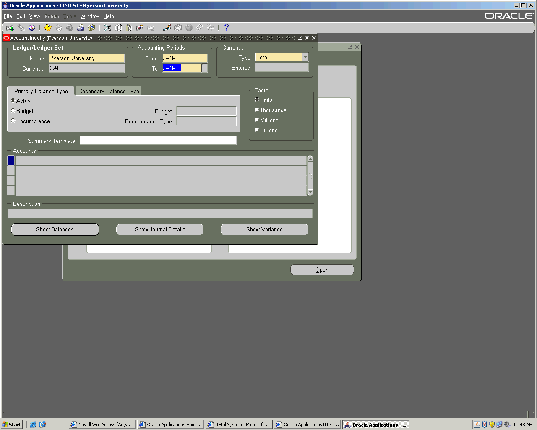The height and width of the screenshot is (430, 537).
Task: Click the Show Balances button
Action: [55, 229]
